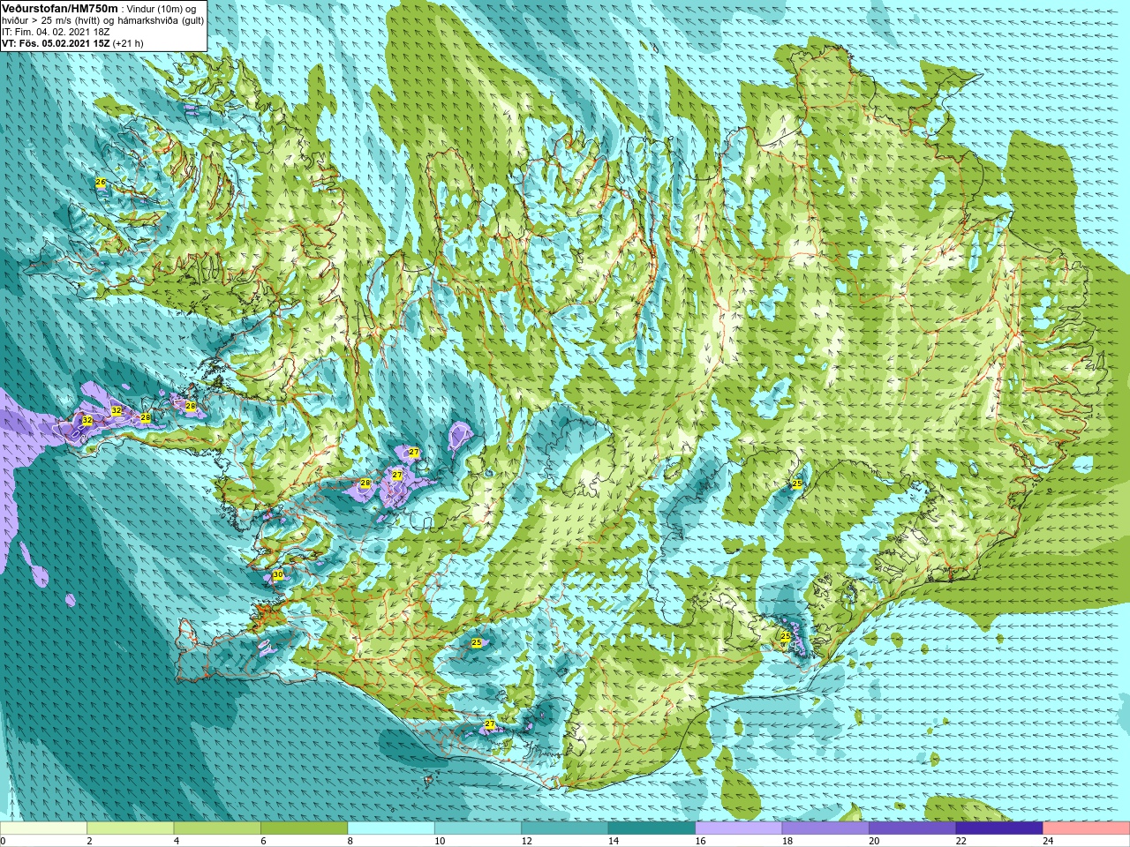
Task: Click the 6–8 m/s olive green legend swatch
Action: coord(304,828)
